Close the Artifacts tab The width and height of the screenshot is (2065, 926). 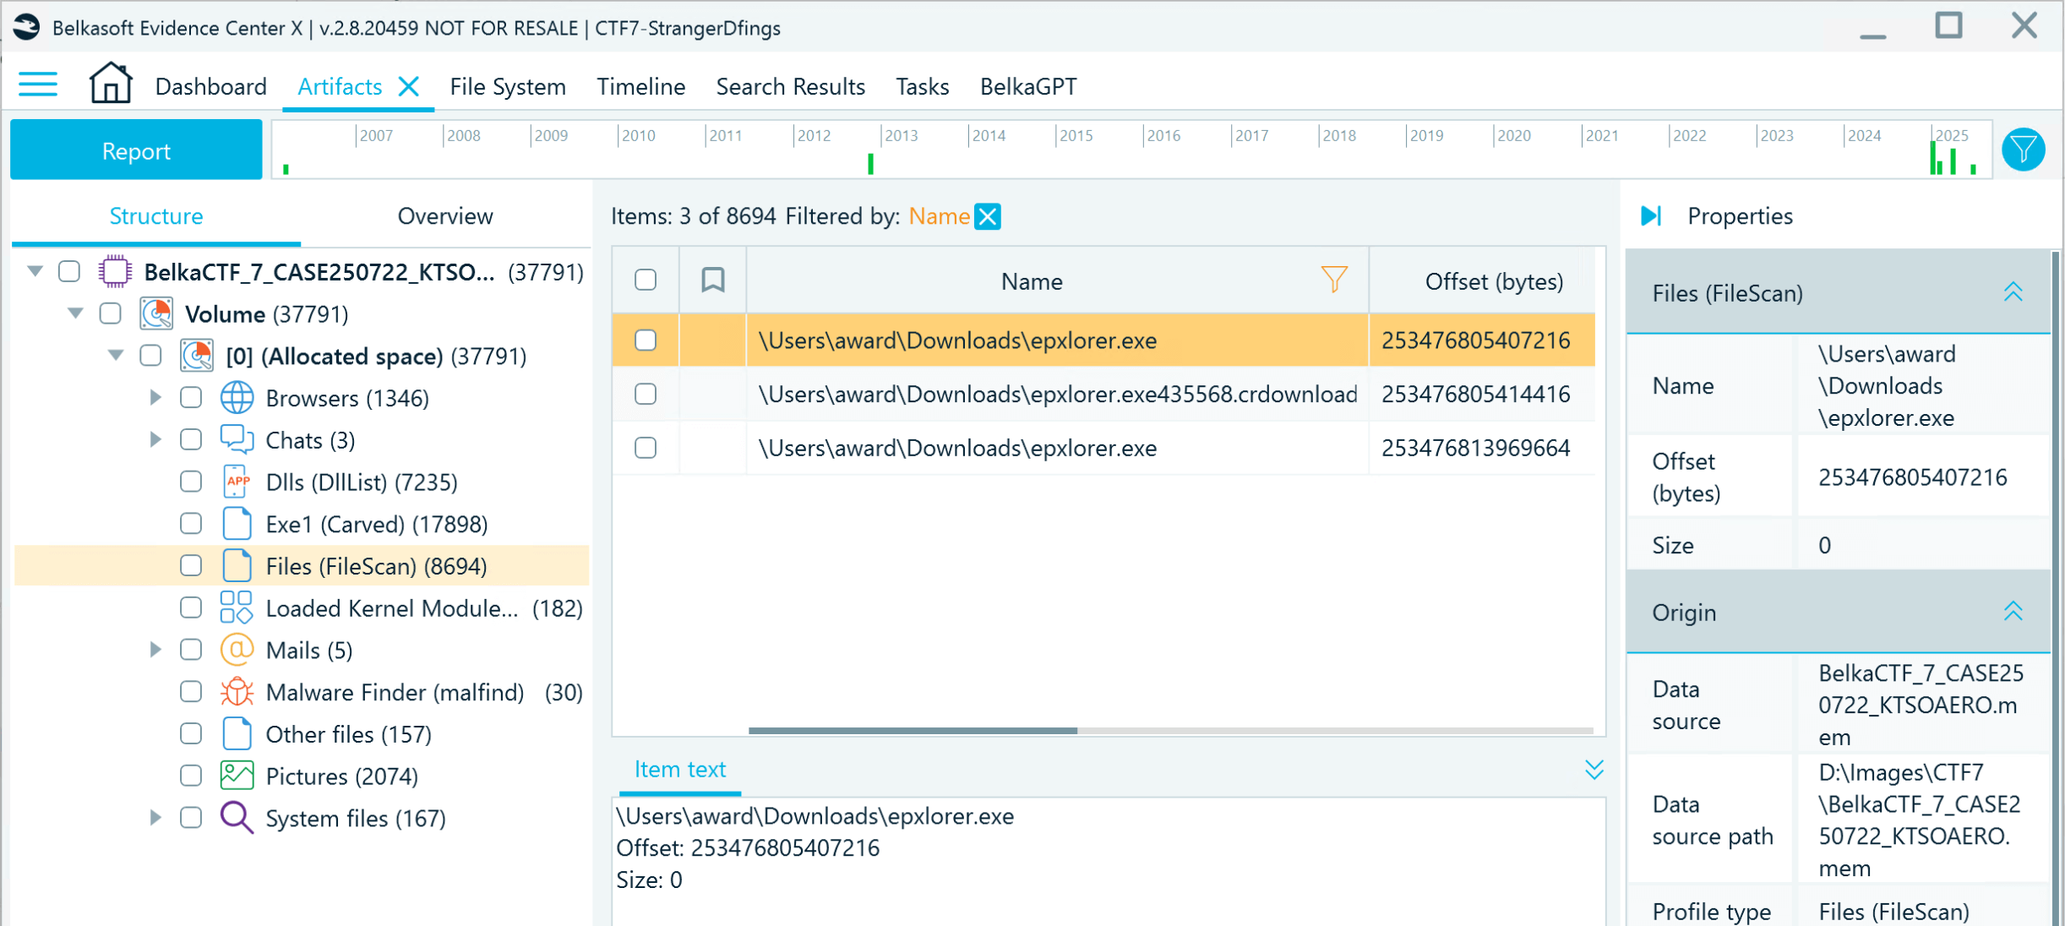(x=409, y=86)
